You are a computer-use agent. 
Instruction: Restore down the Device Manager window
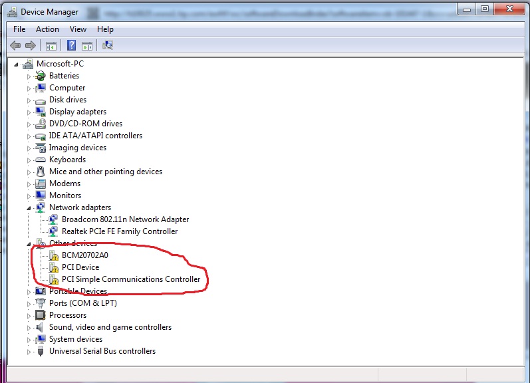(485, 9)
